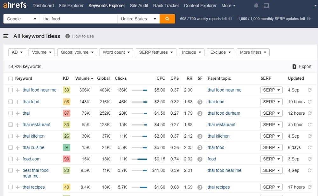The height and width of the screenshot is (196, 318).
Task: Click the Export download icon
Action: click(x=294, y=66)
